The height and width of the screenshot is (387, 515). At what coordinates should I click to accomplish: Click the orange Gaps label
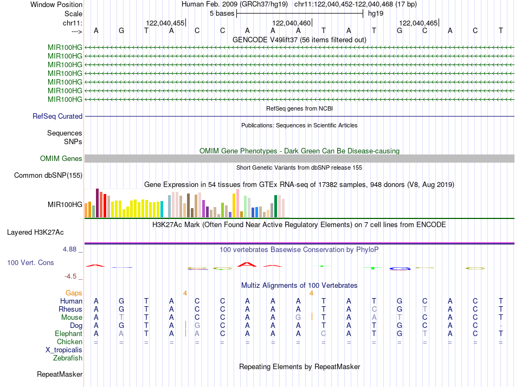click(x=74, y=293)
